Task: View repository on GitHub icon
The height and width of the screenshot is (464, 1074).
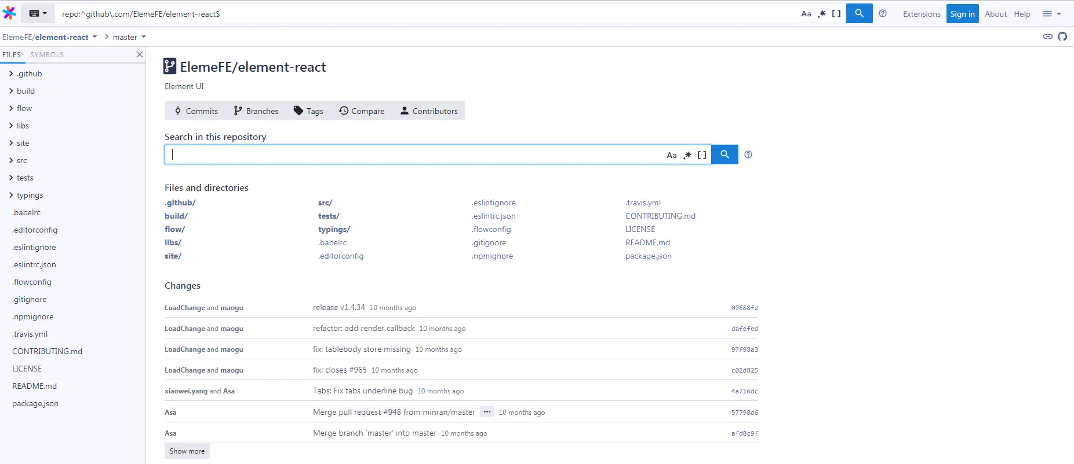Action: (1062, 36)
